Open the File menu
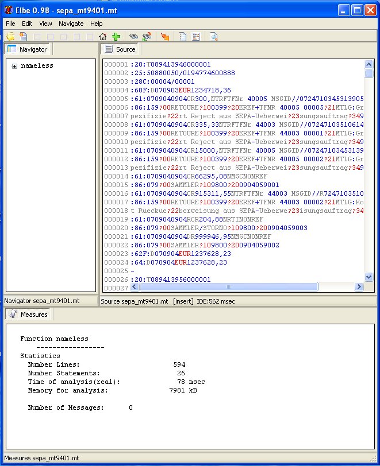Image resolution: width=380 pixels, height=466 pixels. 10,24
